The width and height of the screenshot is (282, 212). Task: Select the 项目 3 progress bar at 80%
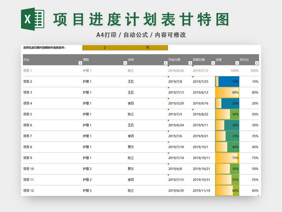tap(227, 92)
